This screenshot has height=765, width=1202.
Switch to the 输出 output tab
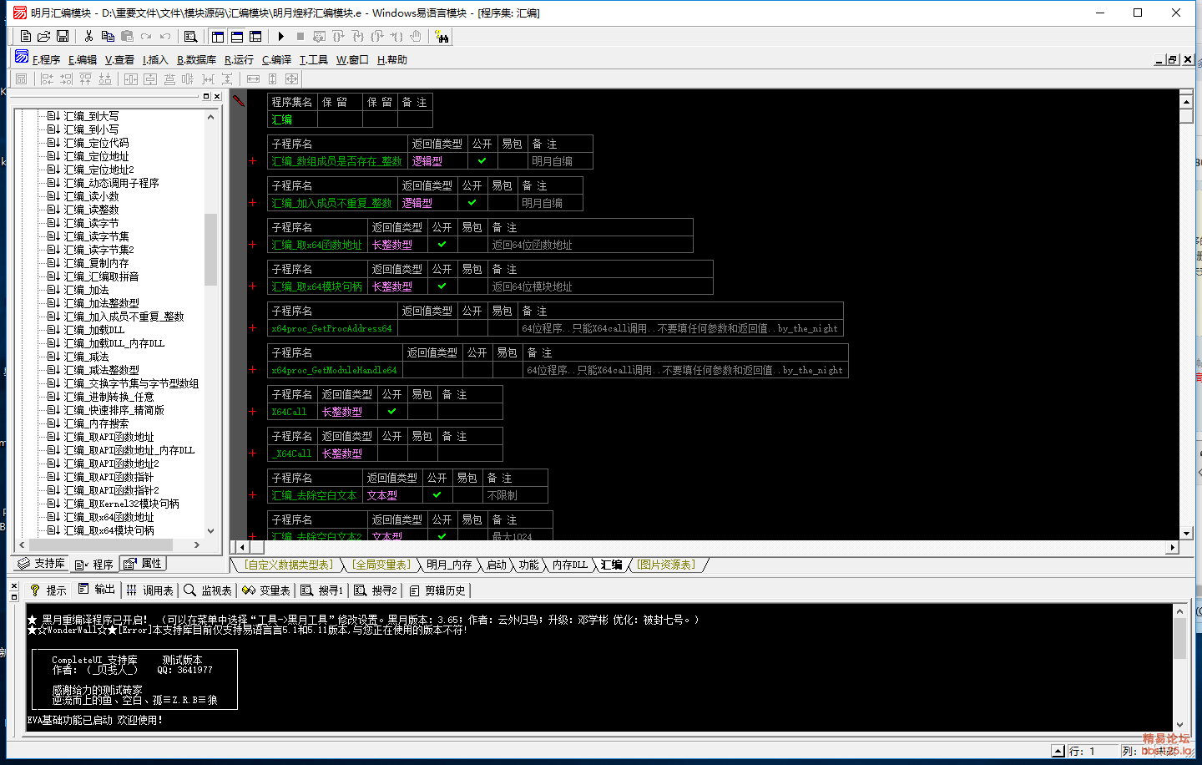click(x=96, y=590)
